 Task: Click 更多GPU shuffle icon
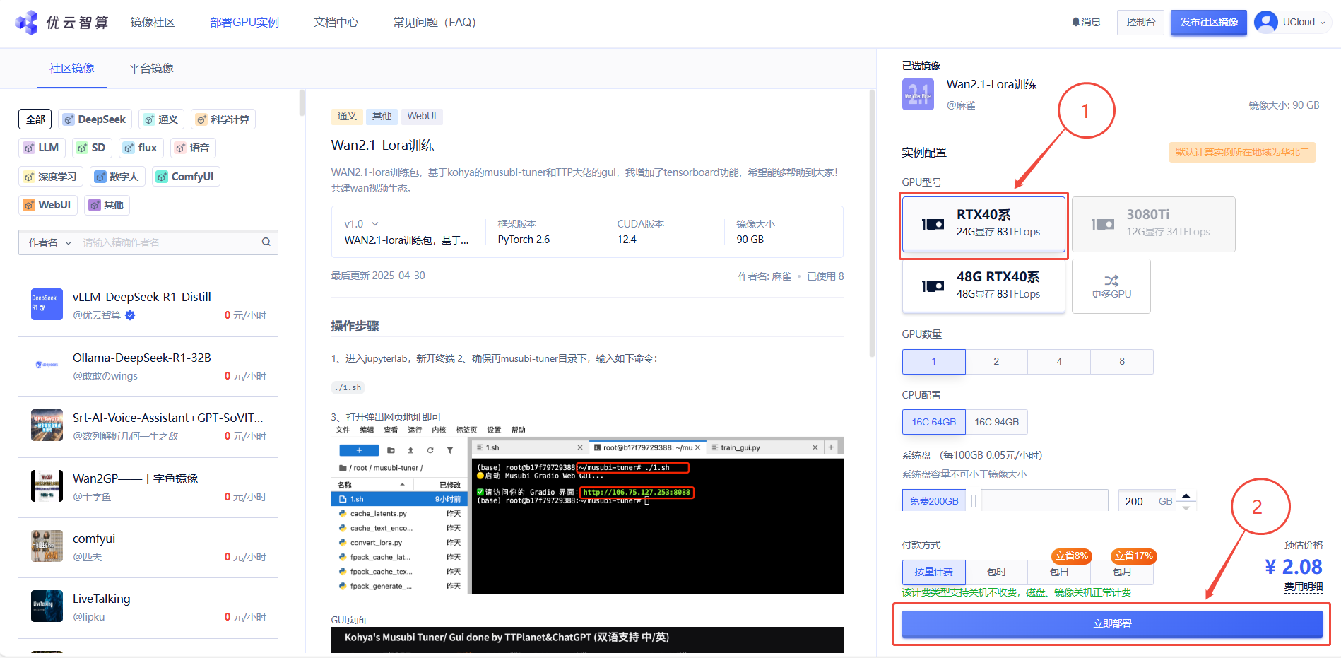1111,281
